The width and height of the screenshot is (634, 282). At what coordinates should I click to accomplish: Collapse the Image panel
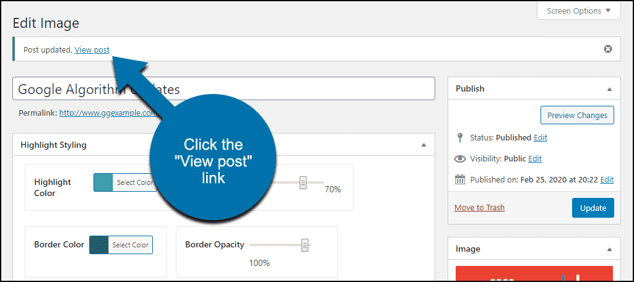(610, 249)
